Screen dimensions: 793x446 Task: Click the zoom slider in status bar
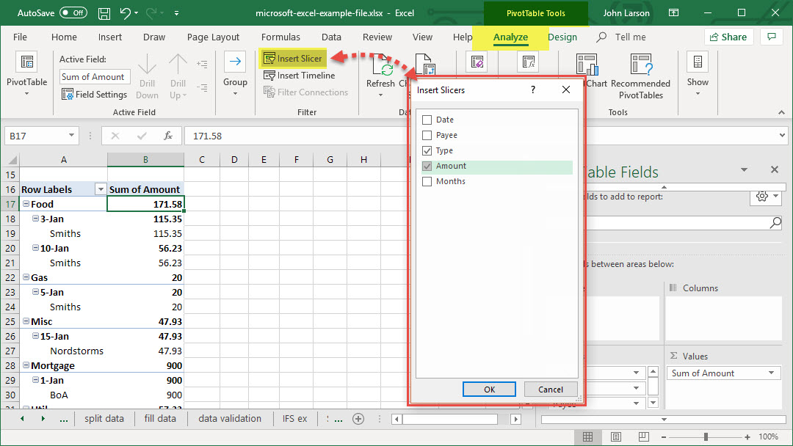[x=706, y=437]
